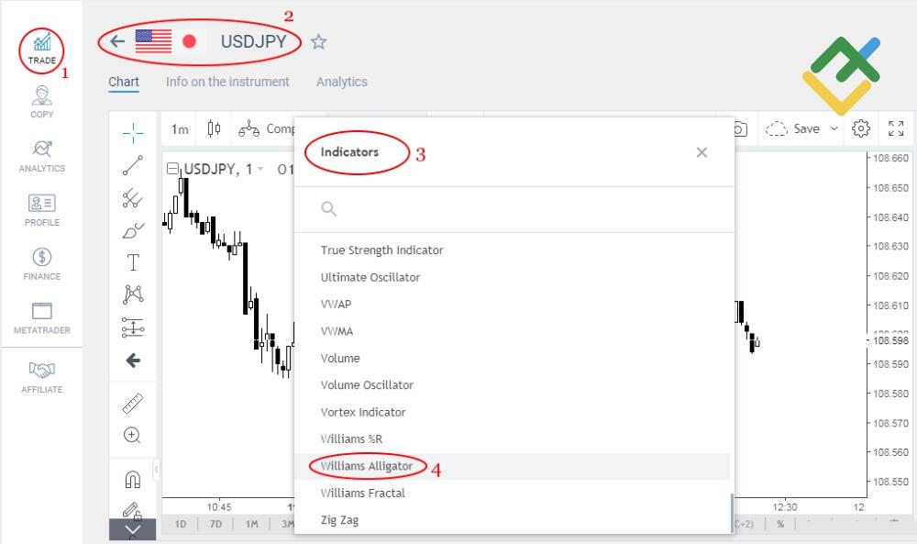This screenshot has height=544, width=917.
Task: Select the text annotation tool
Action: (x=133, y=263)
